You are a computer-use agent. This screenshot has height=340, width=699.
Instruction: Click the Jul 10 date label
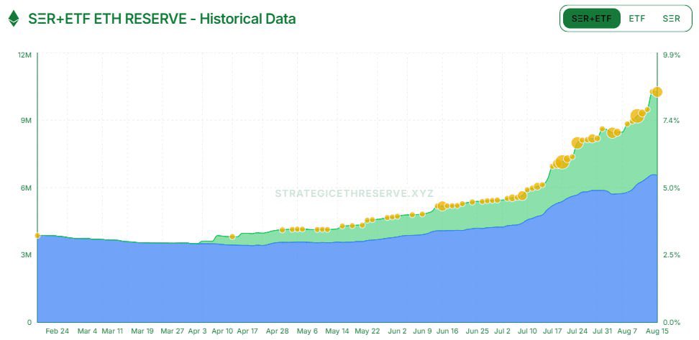(x=527, y=331)
